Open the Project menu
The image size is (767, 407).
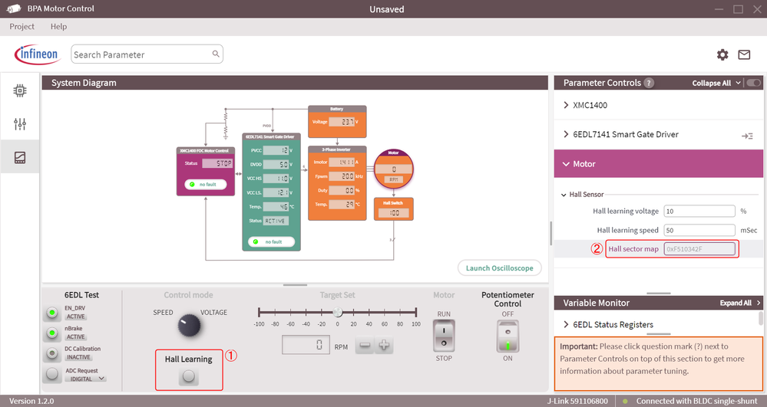22,26
